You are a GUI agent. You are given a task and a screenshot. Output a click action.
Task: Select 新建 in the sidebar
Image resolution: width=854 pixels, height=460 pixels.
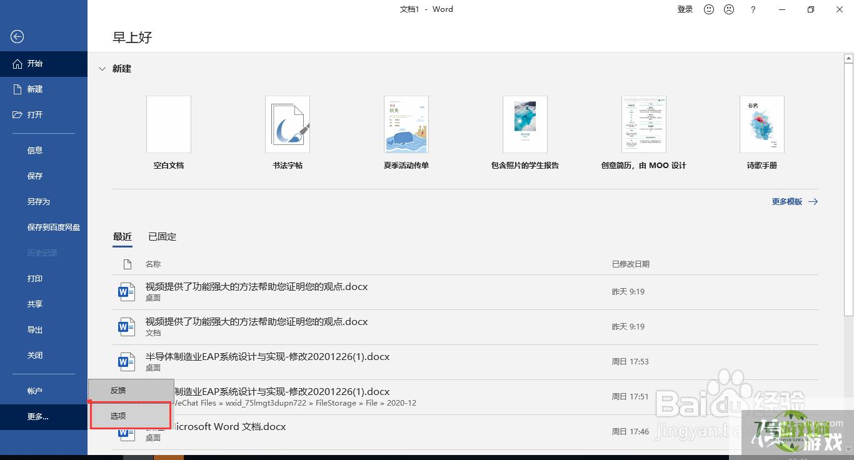pos(44,89)
